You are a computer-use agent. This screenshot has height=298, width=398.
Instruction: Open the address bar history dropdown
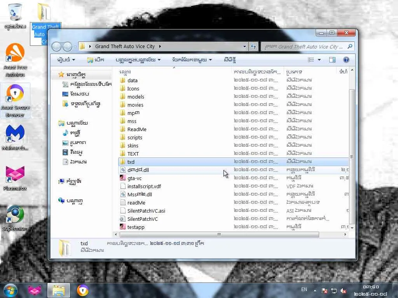point(244,47)
